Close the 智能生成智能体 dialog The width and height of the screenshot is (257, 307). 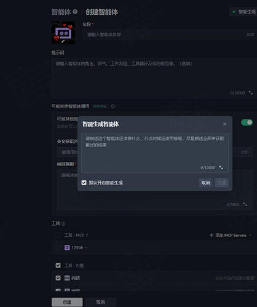click(x=224, y=124)
